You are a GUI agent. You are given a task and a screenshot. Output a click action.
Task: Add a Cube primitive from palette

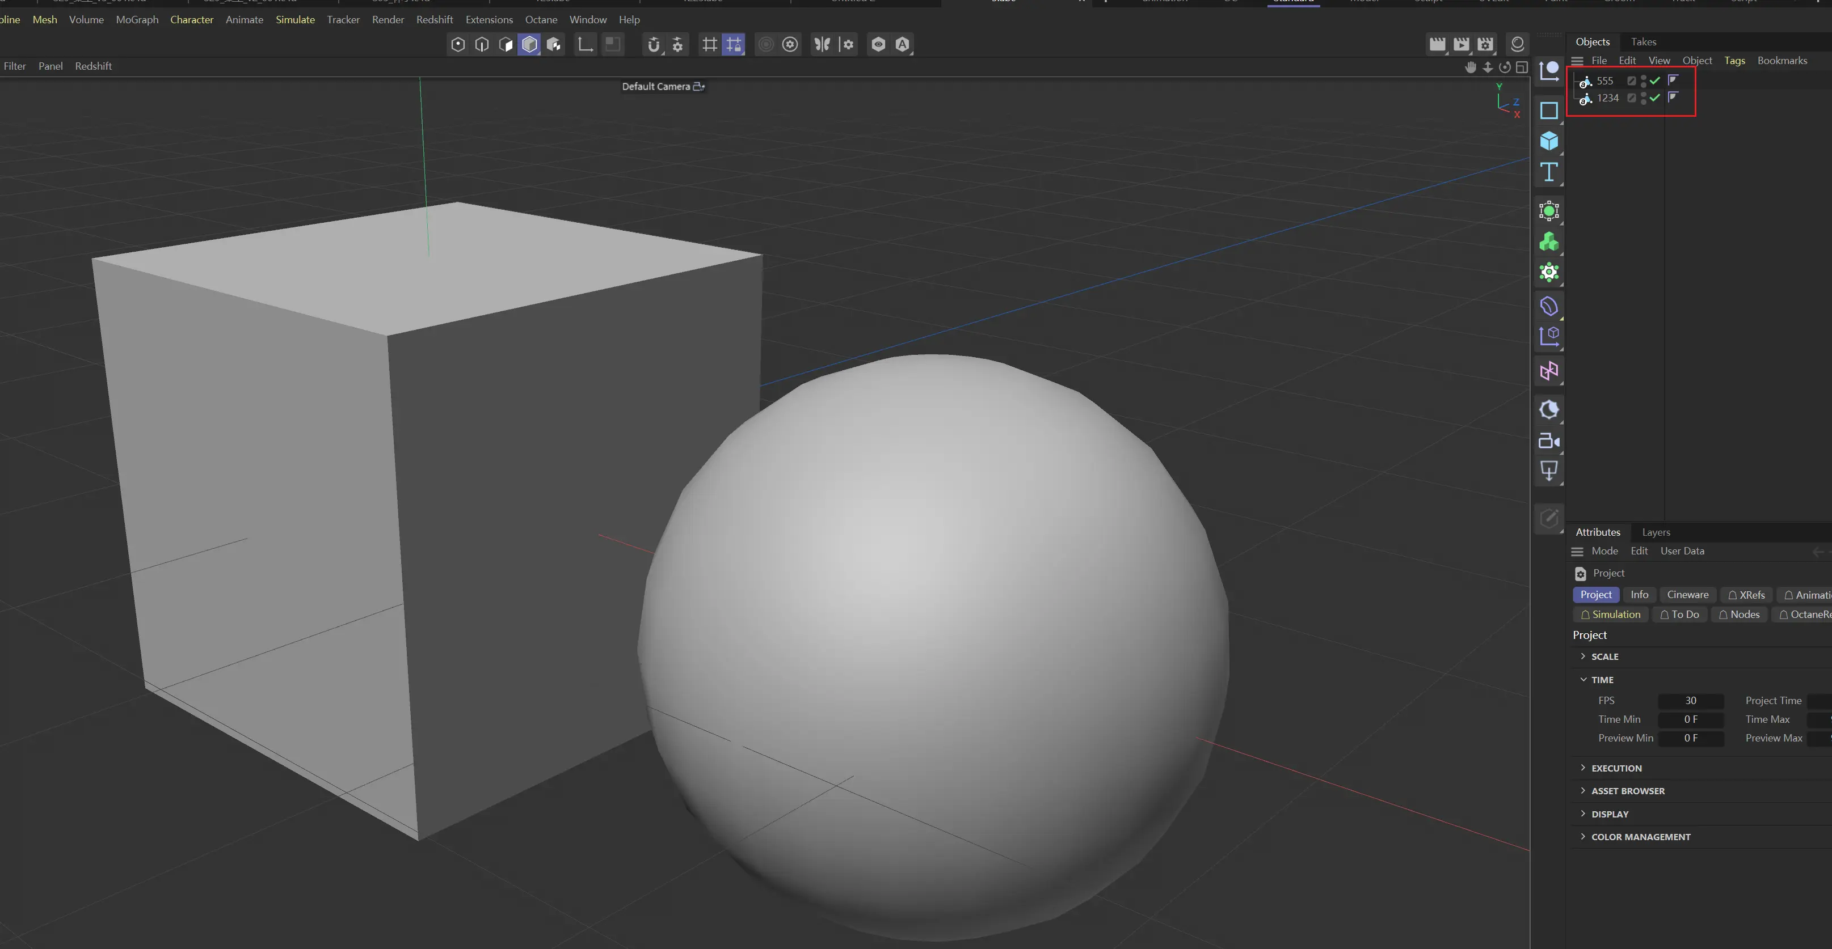pos(1549,142)
